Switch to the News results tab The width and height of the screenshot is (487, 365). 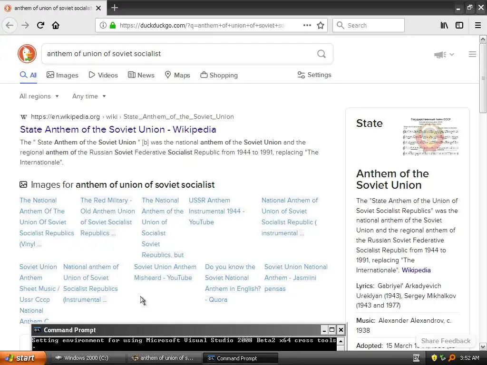[141, 75]
